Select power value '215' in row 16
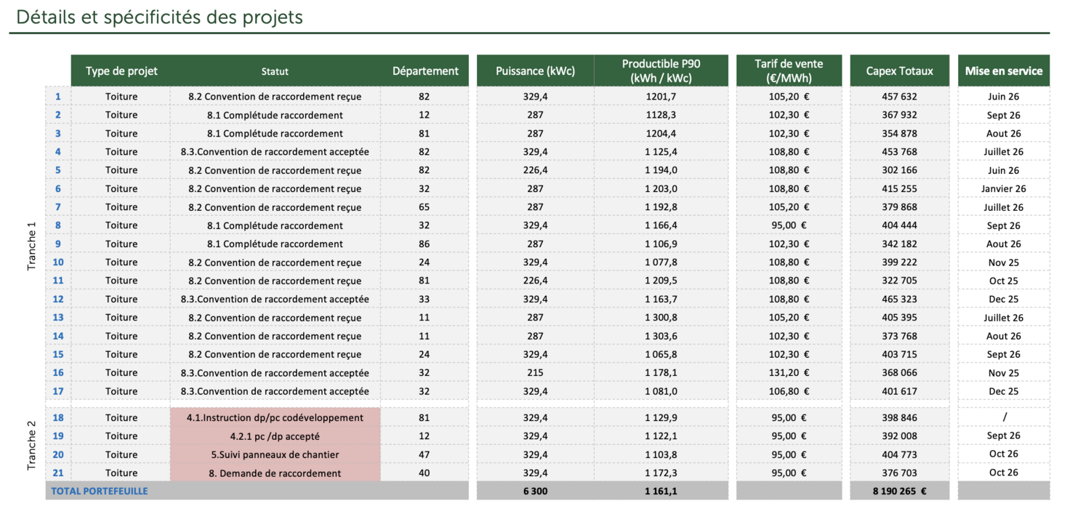The width and height of the screenshot is (1070, 506). click(x=535, y=373)
